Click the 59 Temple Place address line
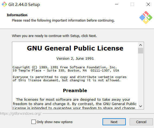 [66, 70]
